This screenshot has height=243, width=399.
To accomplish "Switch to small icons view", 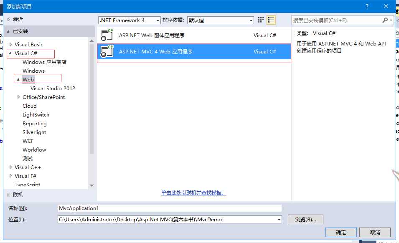I will tap(261, 20).
